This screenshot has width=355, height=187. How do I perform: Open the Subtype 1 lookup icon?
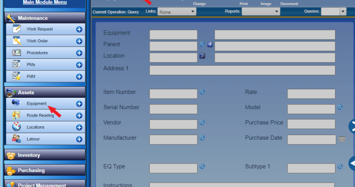click(x=340, y=167)
